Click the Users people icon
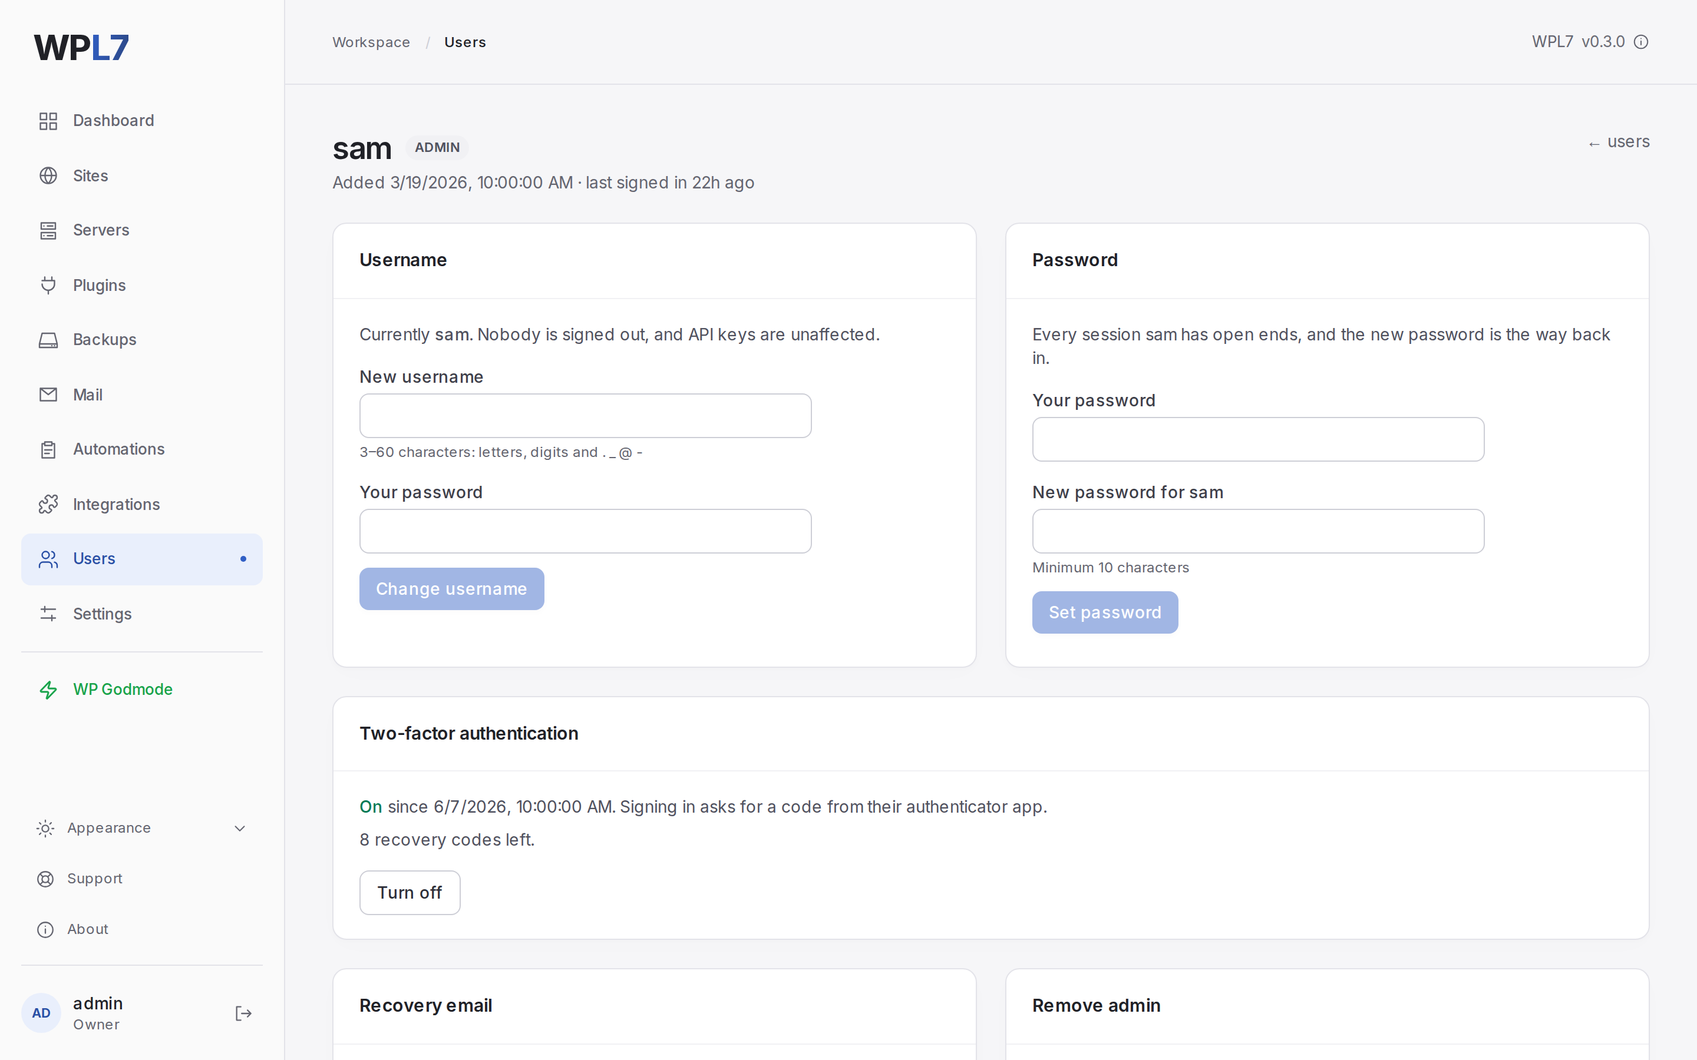Image resolution: width=1697 pixels, height=1060 pixels. pyautogui.click(x=48, y=559)
